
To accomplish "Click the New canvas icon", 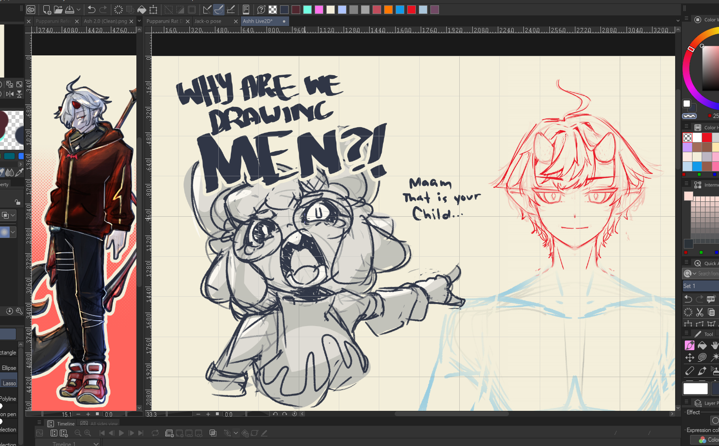I will tap(47, 10).
